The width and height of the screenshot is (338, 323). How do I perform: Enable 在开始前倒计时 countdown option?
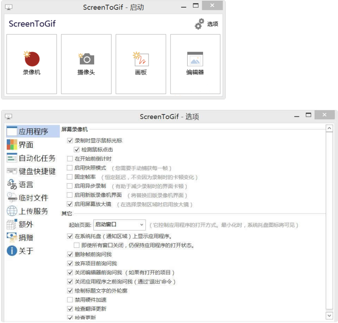70,159
